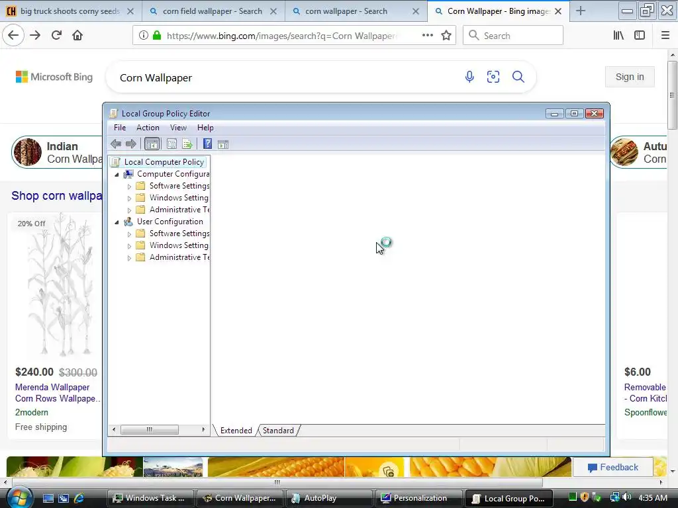Open a new Firefox tab with plus
The height and width of the screenshot is (508, 678).
[x=581, y=11]
